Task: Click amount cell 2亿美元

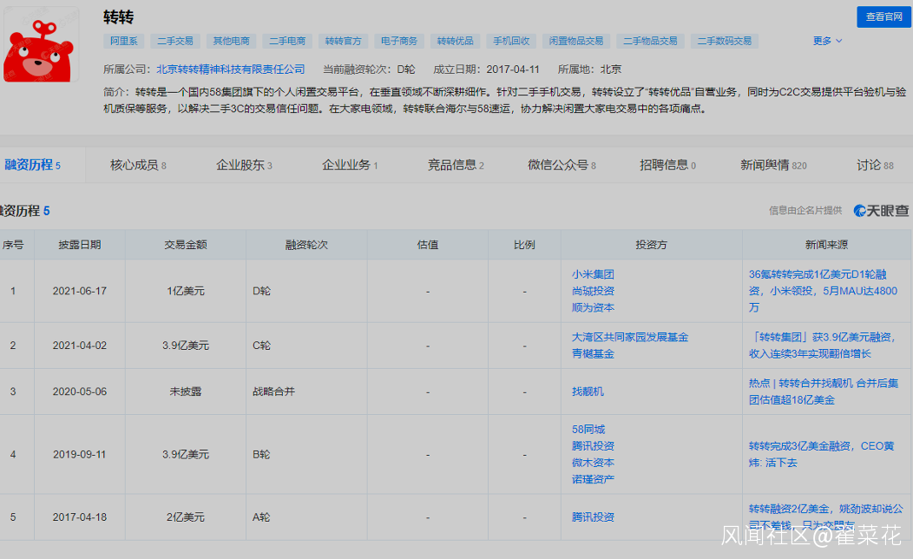Action: point(186,517)
